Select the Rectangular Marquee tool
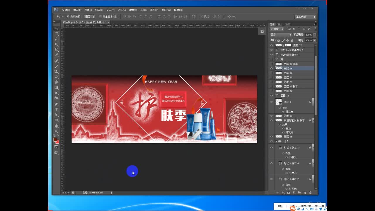This screenshot has width=375, height=211. pos(56,34)
